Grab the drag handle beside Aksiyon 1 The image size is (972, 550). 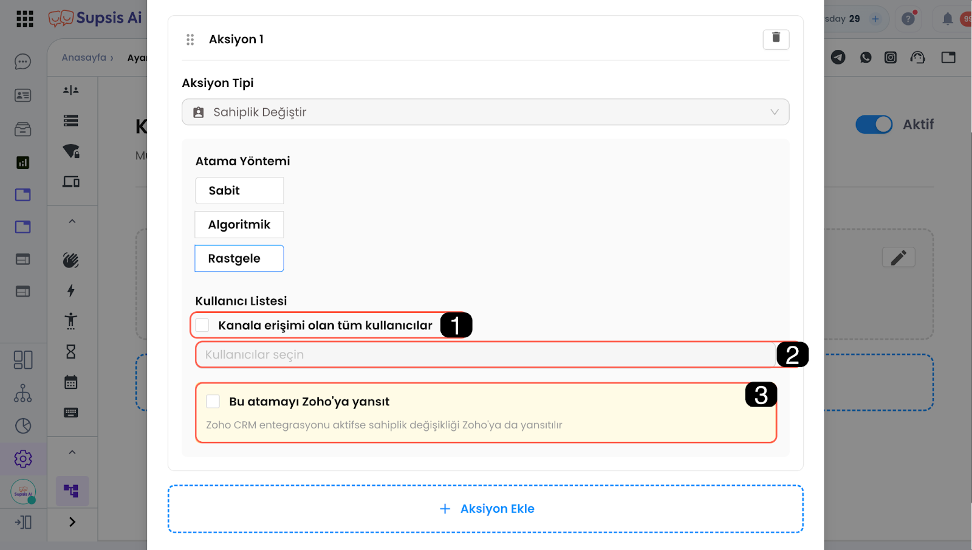pos(190,40)
